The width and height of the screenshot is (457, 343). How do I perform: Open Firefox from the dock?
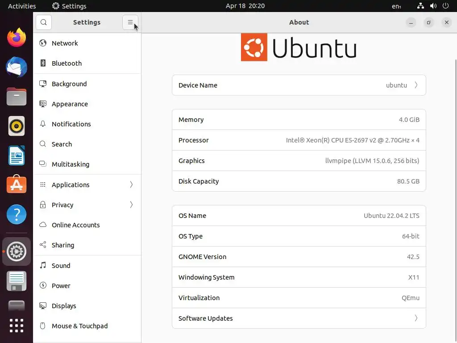[x=17, y=38]
